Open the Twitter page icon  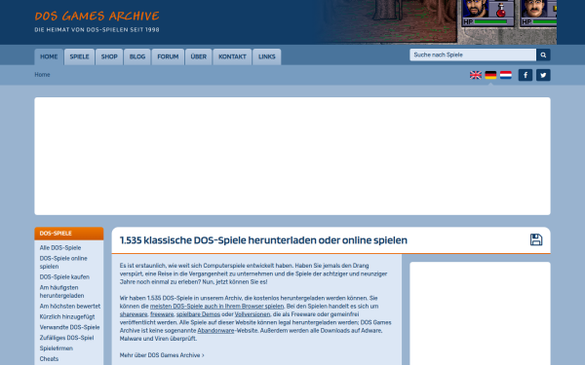(543, 75)
